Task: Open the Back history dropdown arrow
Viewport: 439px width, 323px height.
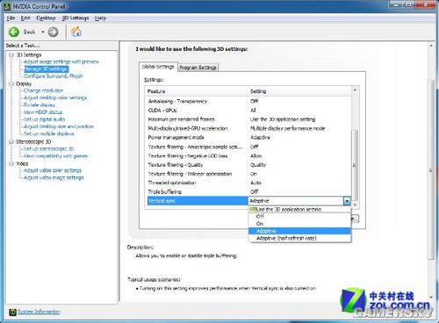Action: tap(43, 32)
